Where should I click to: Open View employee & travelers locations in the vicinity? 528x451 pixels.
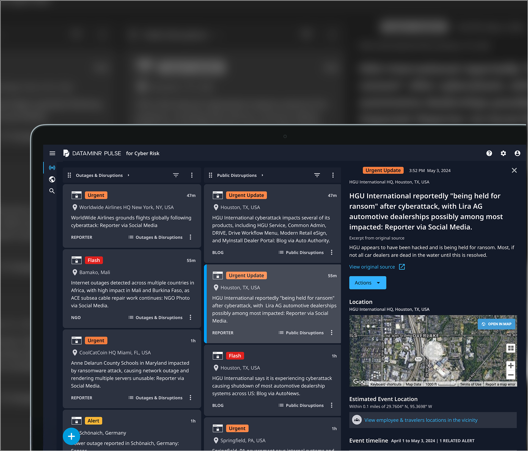coord(421,420)
